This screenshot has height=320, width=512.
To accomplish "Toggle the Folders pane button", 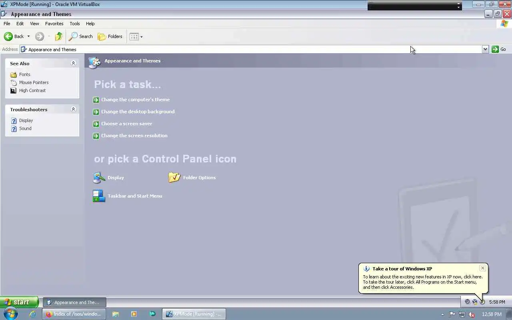I will click(110, 36).
